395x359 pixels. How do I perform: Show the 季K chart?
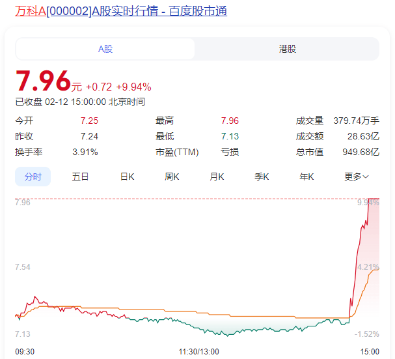[262, 177]
